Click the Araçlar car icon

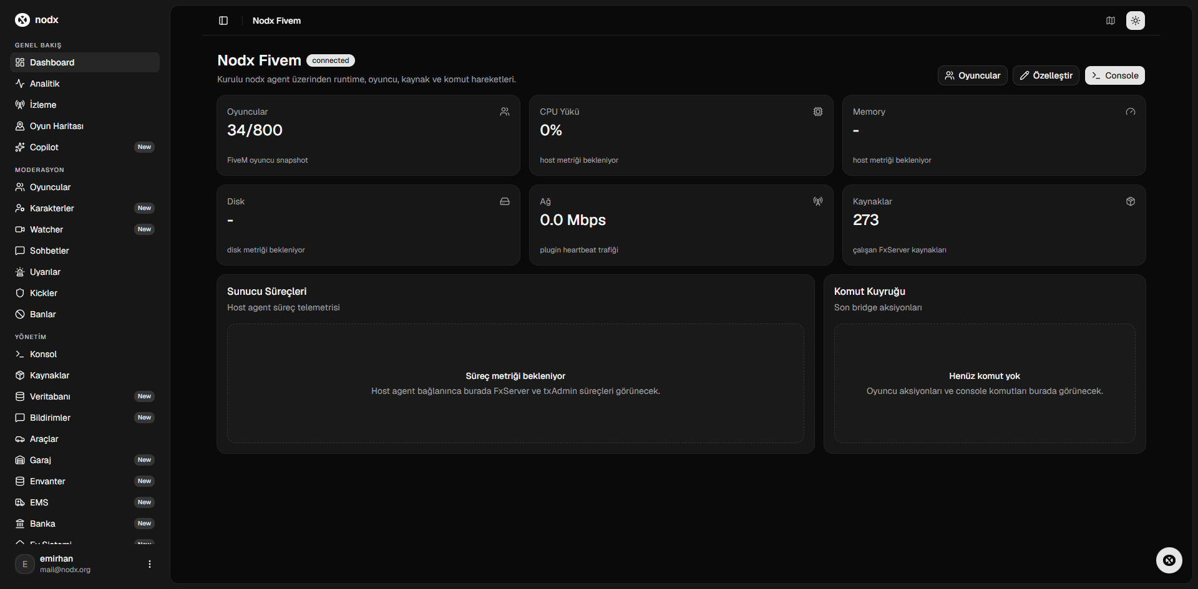[20, 439]
